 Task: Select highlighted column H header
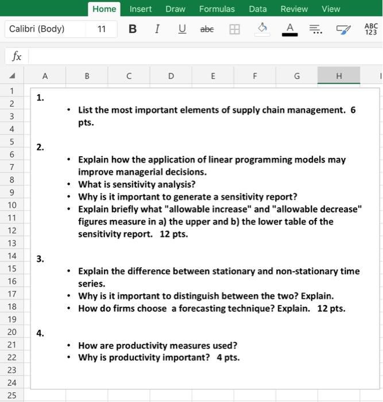pos(339,76)
